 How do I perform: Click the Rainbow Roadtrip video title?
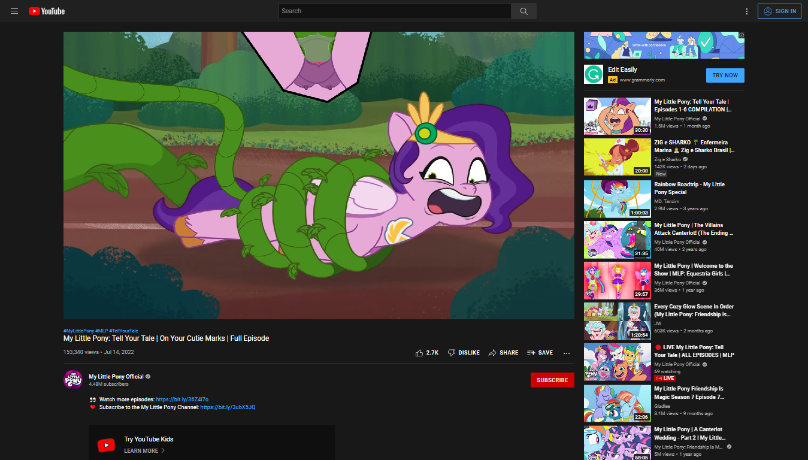coord(689,188)
